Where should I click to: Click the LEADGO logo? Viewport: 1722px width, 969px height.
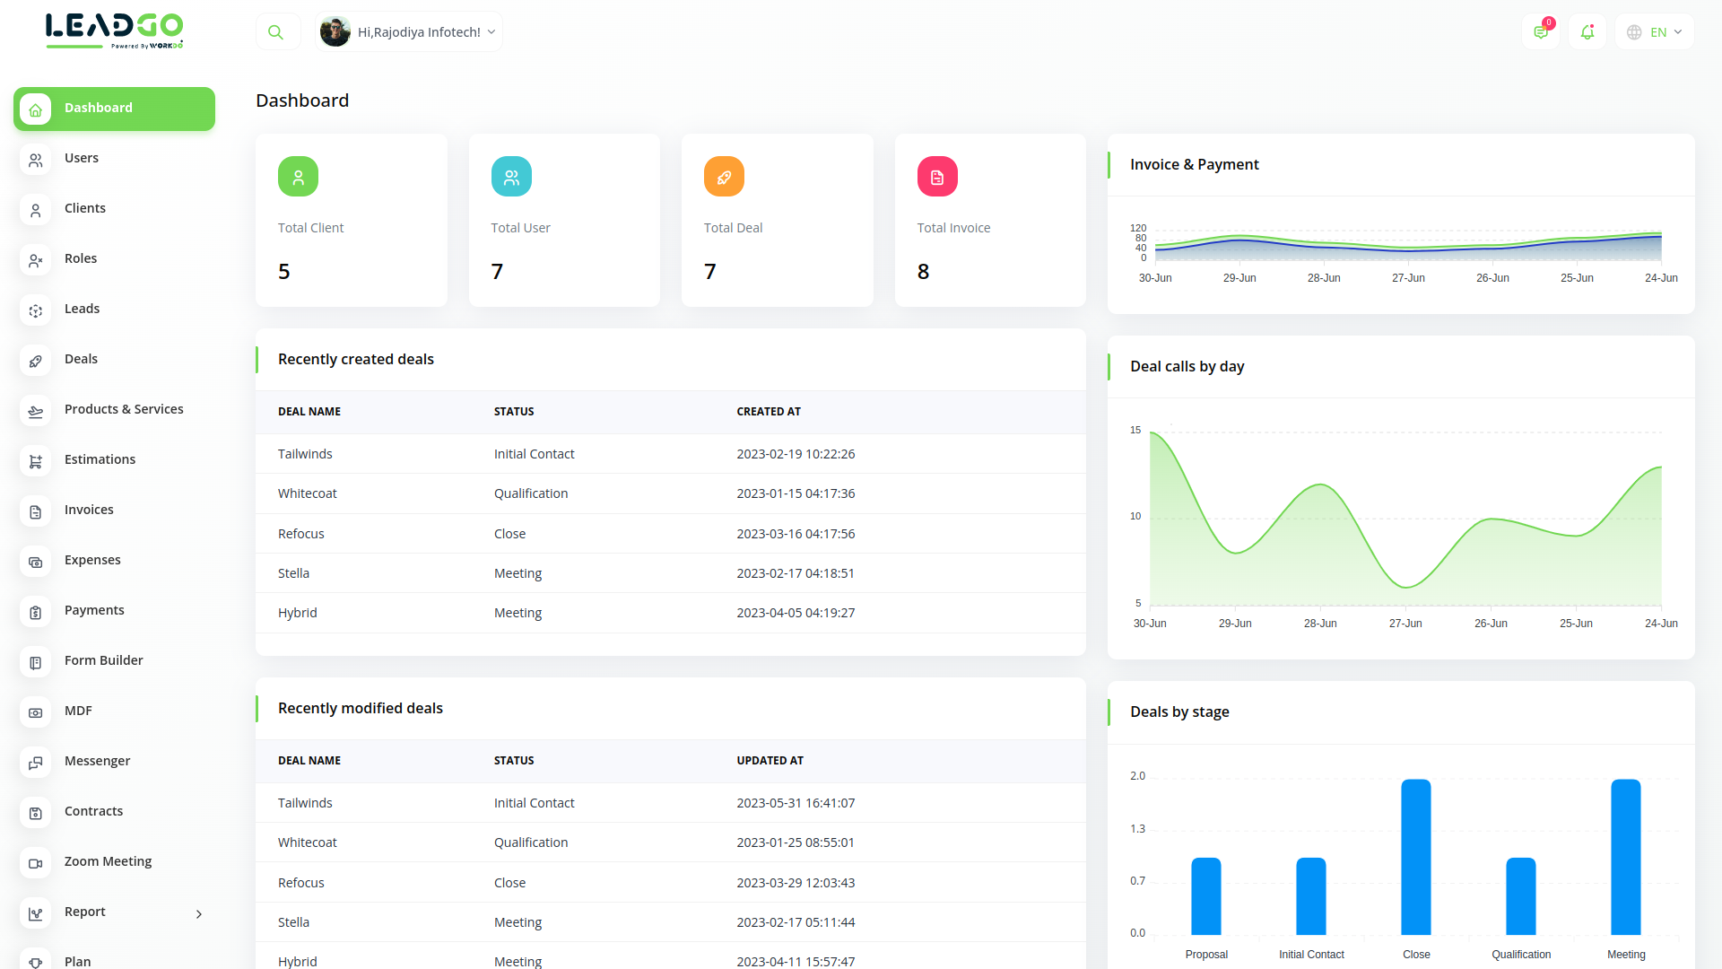click(114, 30)
